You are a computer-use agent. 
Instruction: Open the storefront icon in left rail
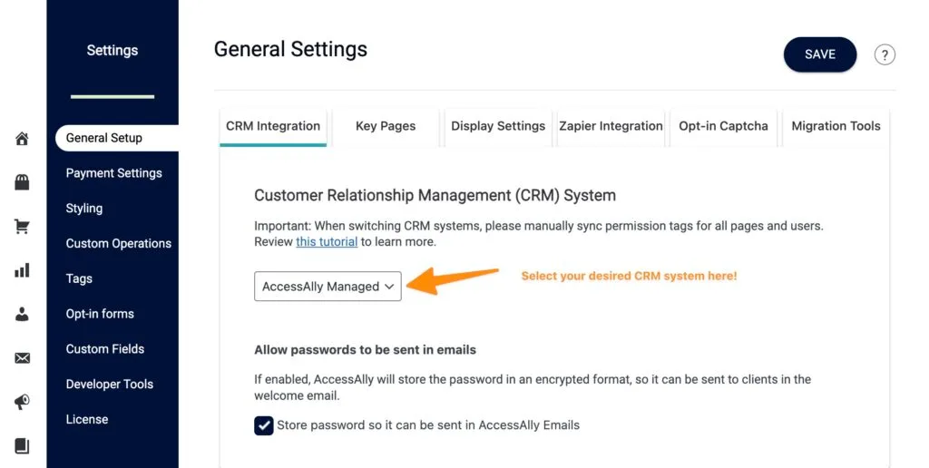23,182
